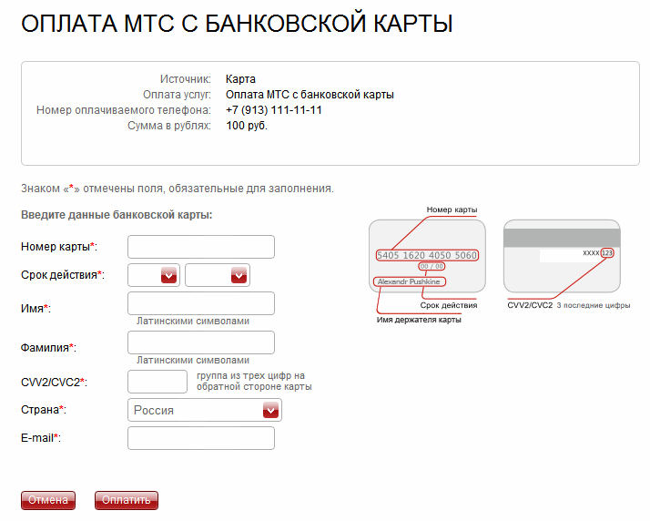Select the 100 руб. amount text
This screenshot has width=650, height=521.
[x=247, y=126]
